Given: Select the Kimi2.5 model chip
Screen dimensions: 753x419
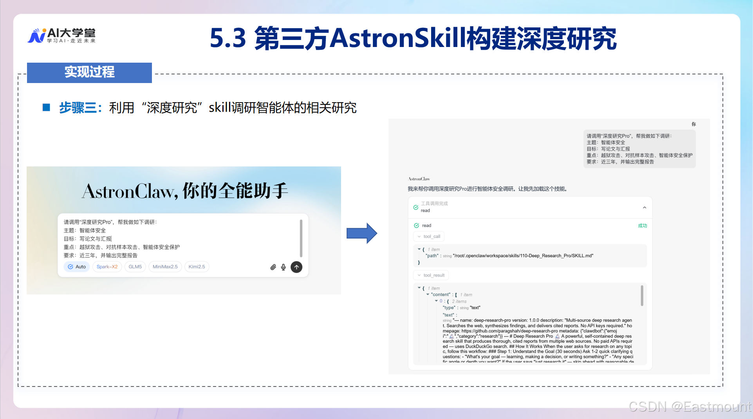Looking at the screenshot, I should point(197,267).
